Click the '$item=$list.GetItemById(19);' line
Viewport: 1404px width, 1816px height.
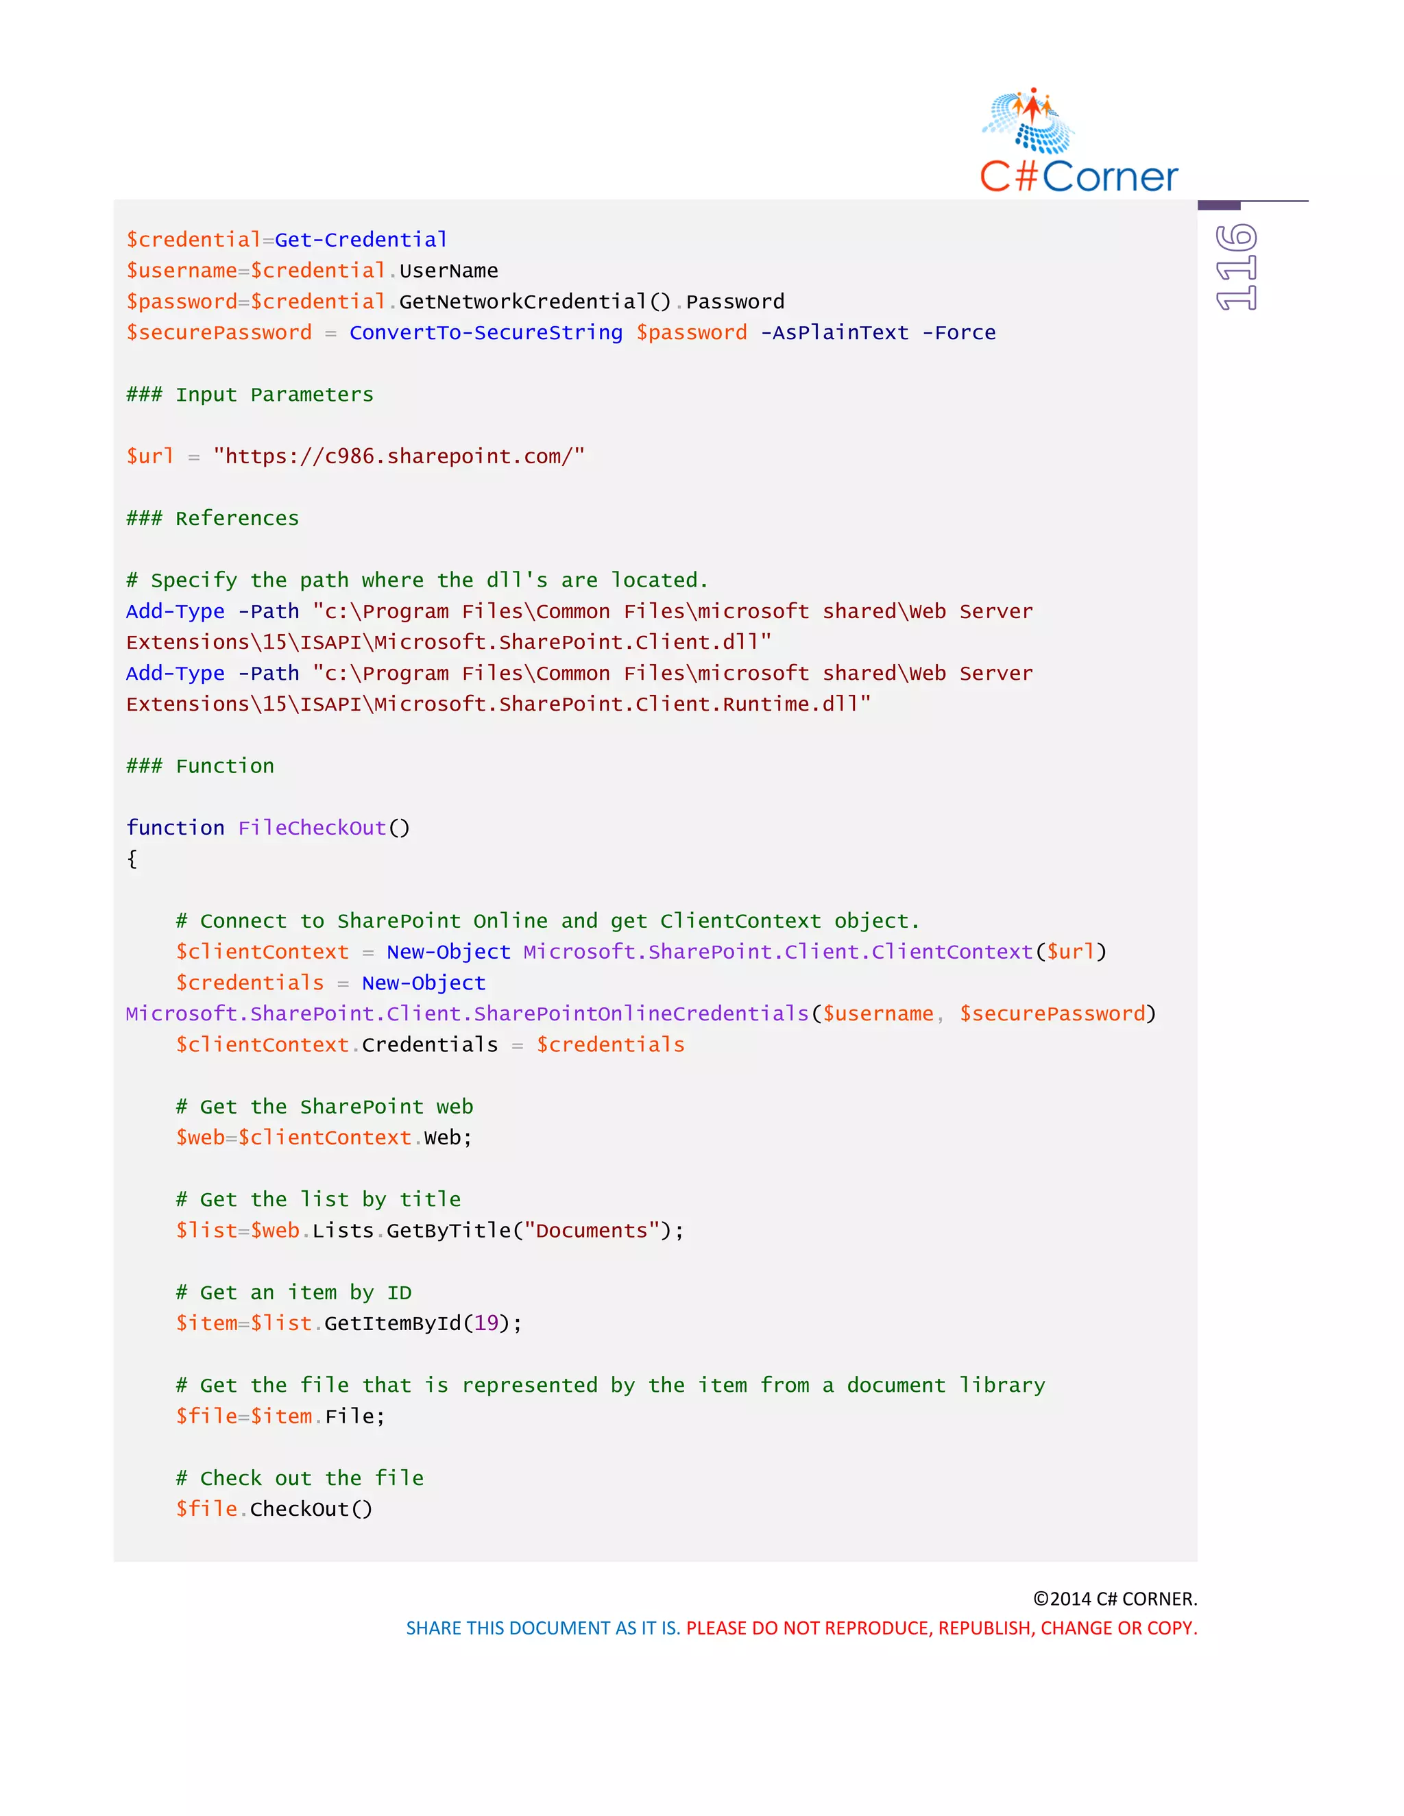(x=348, y=1323)
